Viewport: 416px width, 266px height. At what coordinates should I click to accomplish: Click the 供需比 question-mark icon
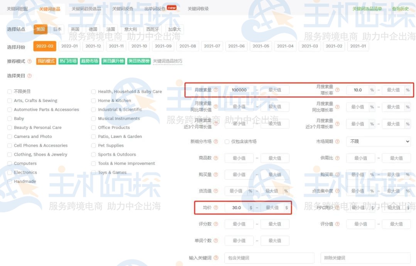point(337,158)
